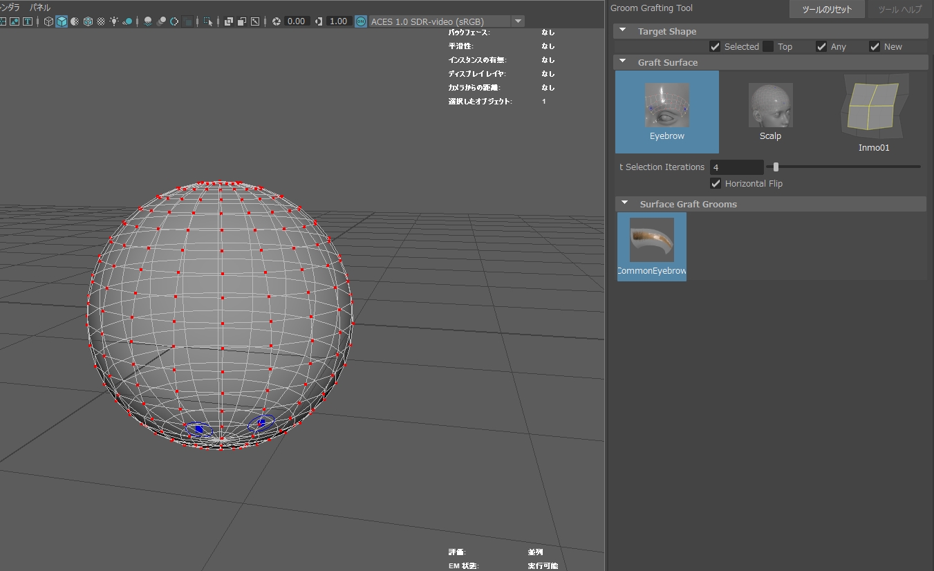Toggle the Horizontal Flip checkbox
Image resolution: width=934 pixels, height=571 pixels.
[x=716, y=183]
